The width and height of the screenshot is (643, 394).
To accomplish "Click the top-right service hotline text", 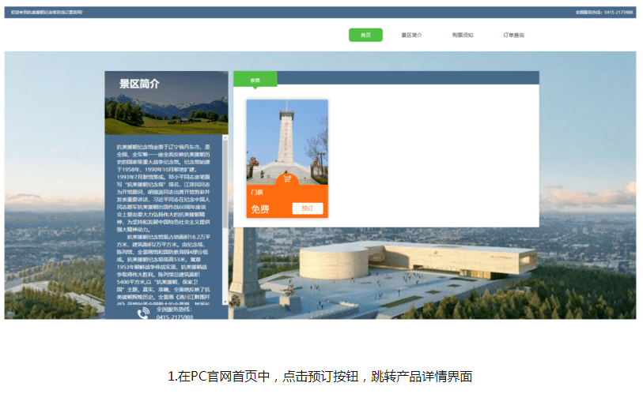I will click(x=603, y=13).
